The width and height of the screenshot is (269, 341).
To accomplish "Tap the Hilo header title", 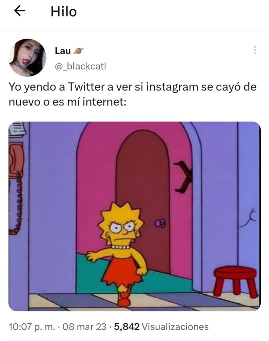I will pos(63,12).
